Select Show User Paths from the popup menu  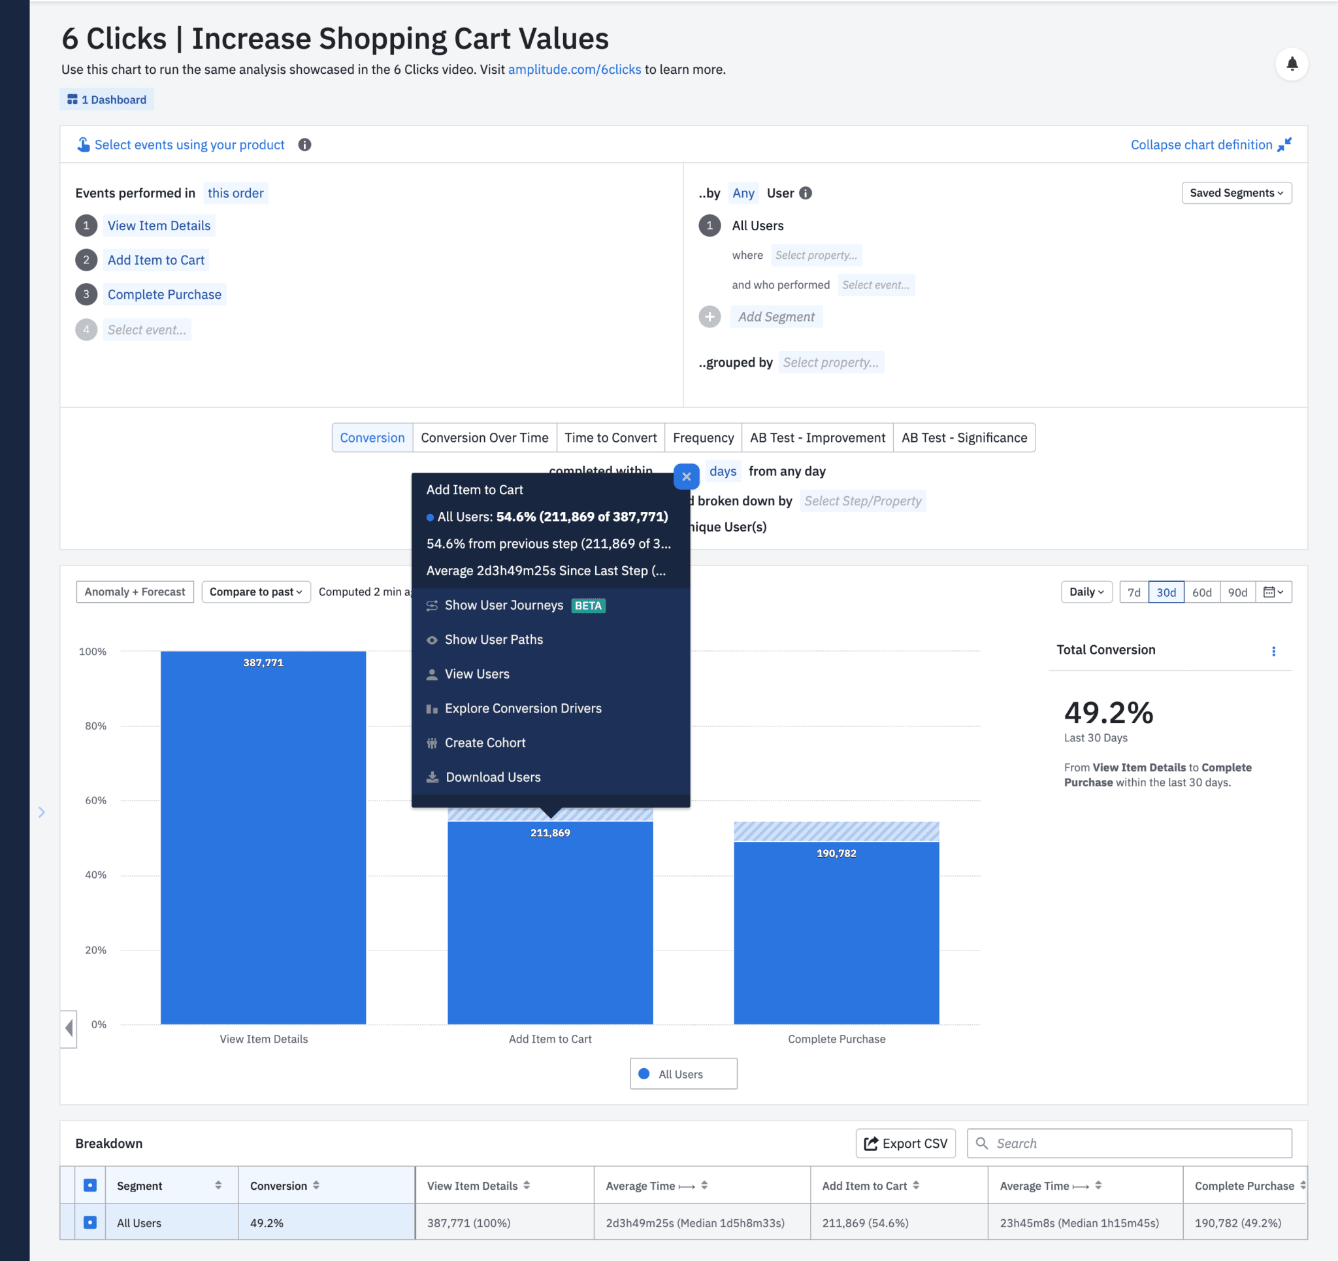[x=494, y=639]
